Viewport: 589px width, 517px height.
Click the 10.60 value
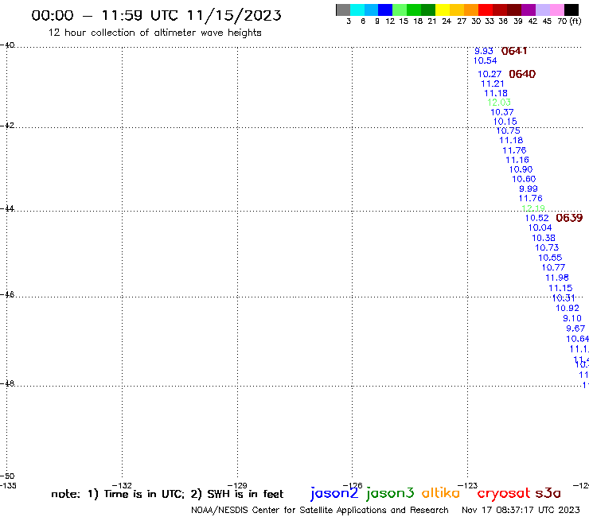pyautogui.click(x=524, y=179)
